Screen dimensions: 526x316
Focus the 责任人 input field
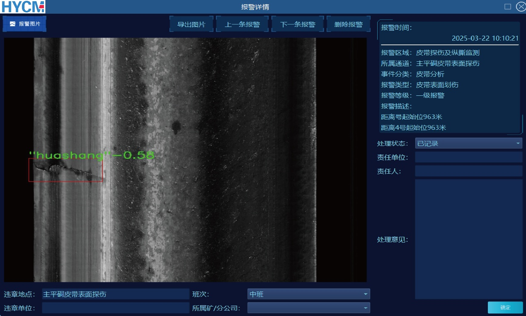[469, 171]
